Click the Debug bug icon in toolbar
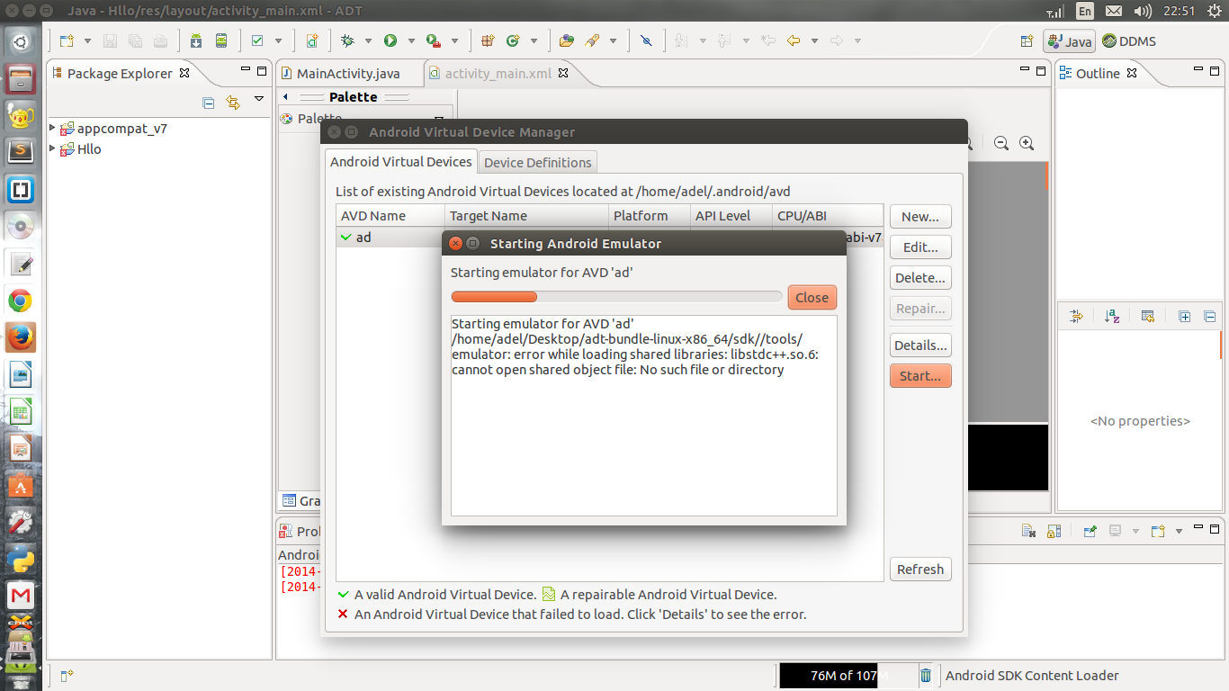This screenshot has width=1229, height=691. pos(347,40)
